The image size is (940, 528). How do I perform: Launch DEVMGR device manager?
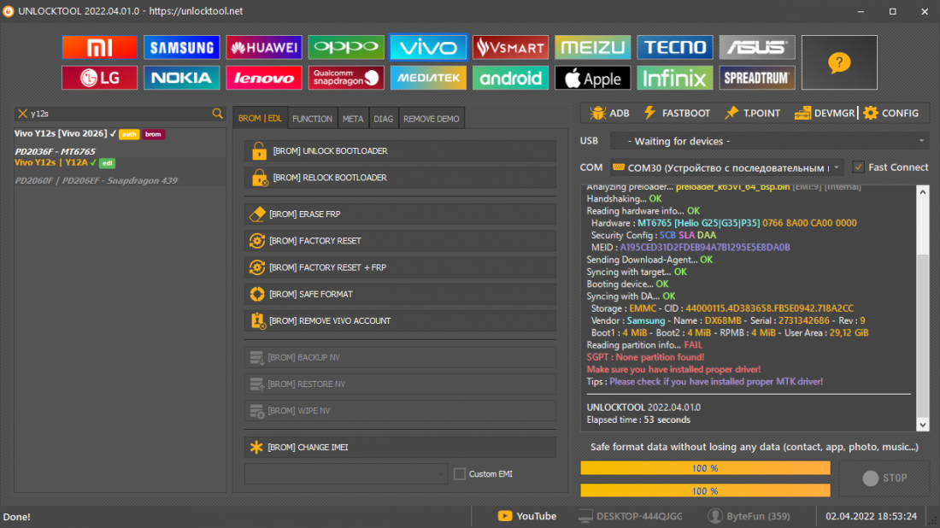click(x=825, y=113)
